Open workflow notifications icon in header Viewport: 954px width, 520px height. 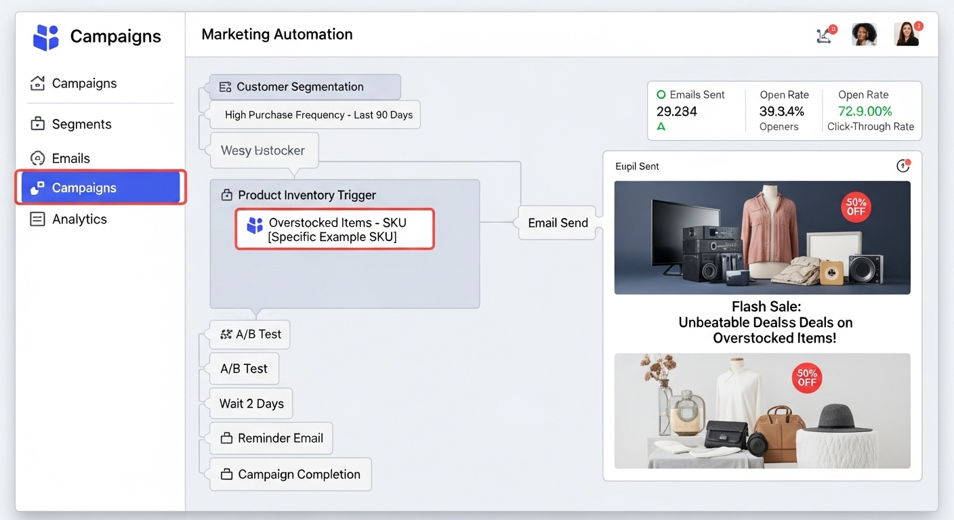[825, 35]
